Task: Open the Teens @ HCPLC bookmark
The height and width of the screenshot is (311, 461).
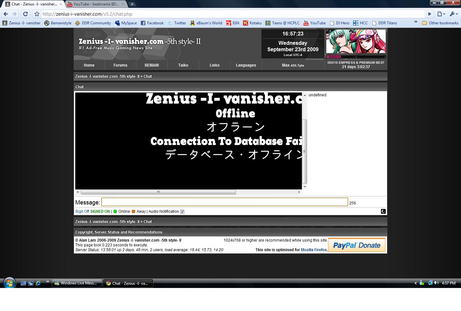Action: [x=282, y=23]
